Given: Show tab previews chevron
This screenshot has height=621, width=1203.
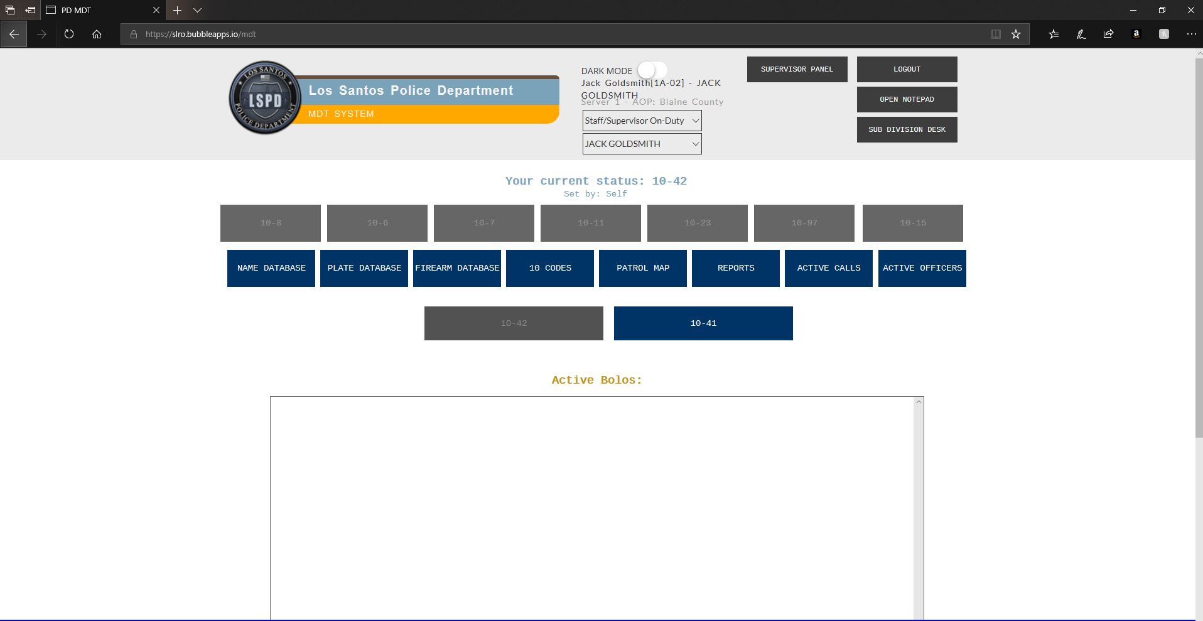Looking at the screenshot, I should pos(197,10).
